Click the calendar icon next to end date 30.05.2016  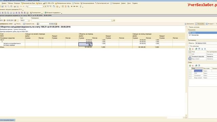coord(15,20)
